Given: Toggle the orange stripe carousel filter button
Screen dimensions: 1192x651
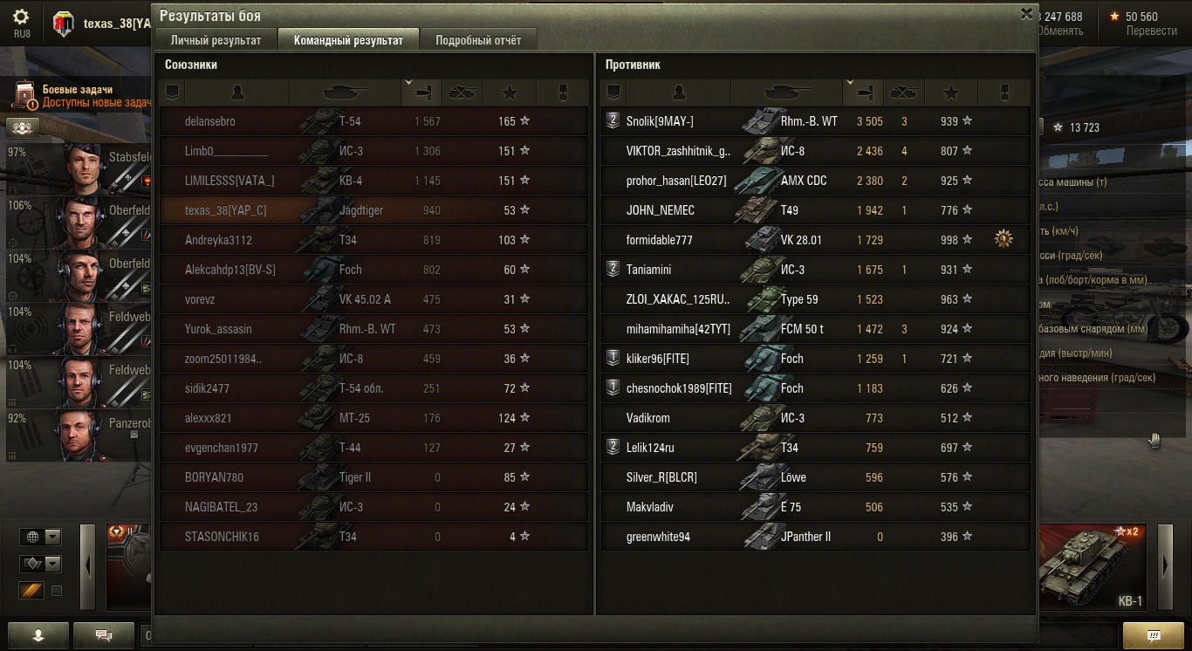Looking at the screenshot, I should tap(31, 591).
